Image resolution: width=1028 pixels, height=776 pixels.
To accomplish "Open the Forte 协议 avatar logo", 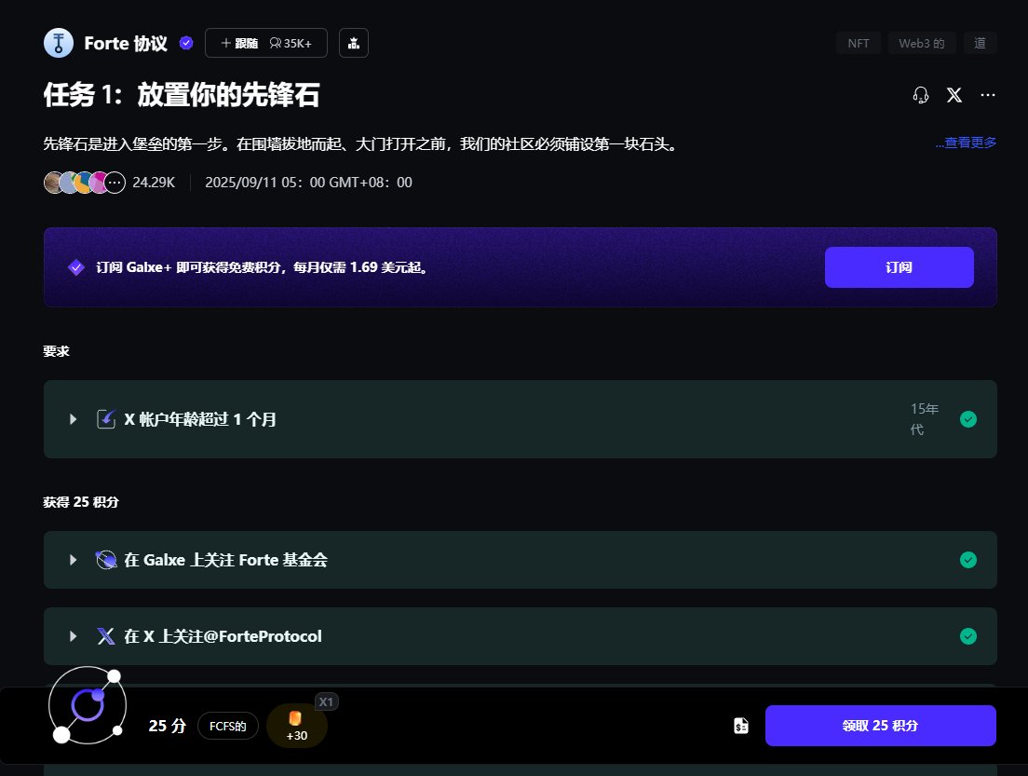I will click(x=59, y=43).
